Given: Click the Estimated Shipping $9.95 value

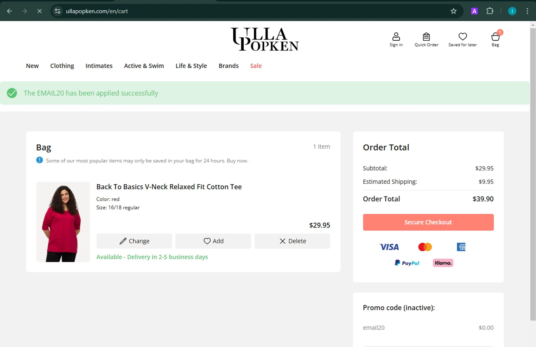Looking at the screenshot, I should 486,182.
